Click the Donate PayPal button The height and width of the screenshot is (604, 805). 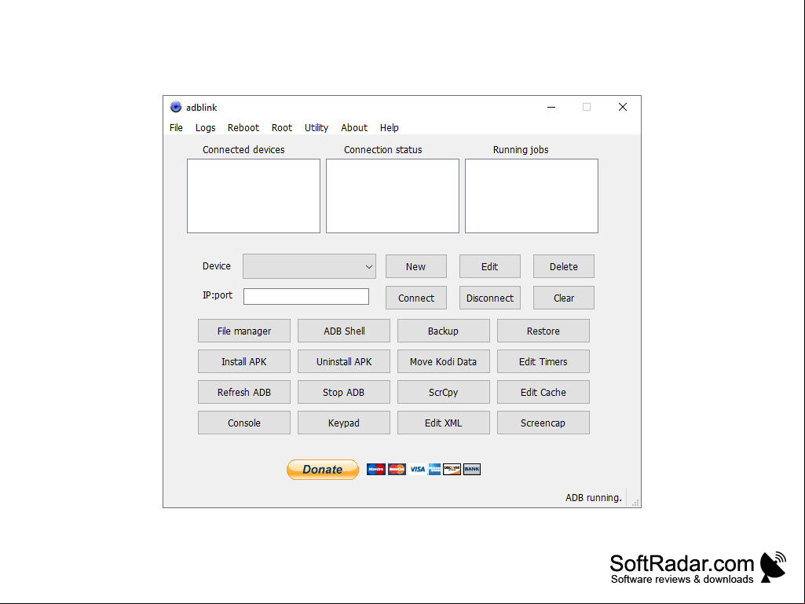pos(323,470)
